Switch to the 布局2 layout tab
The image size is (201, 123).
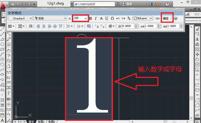pyautogui.click(x=52, y=121)
